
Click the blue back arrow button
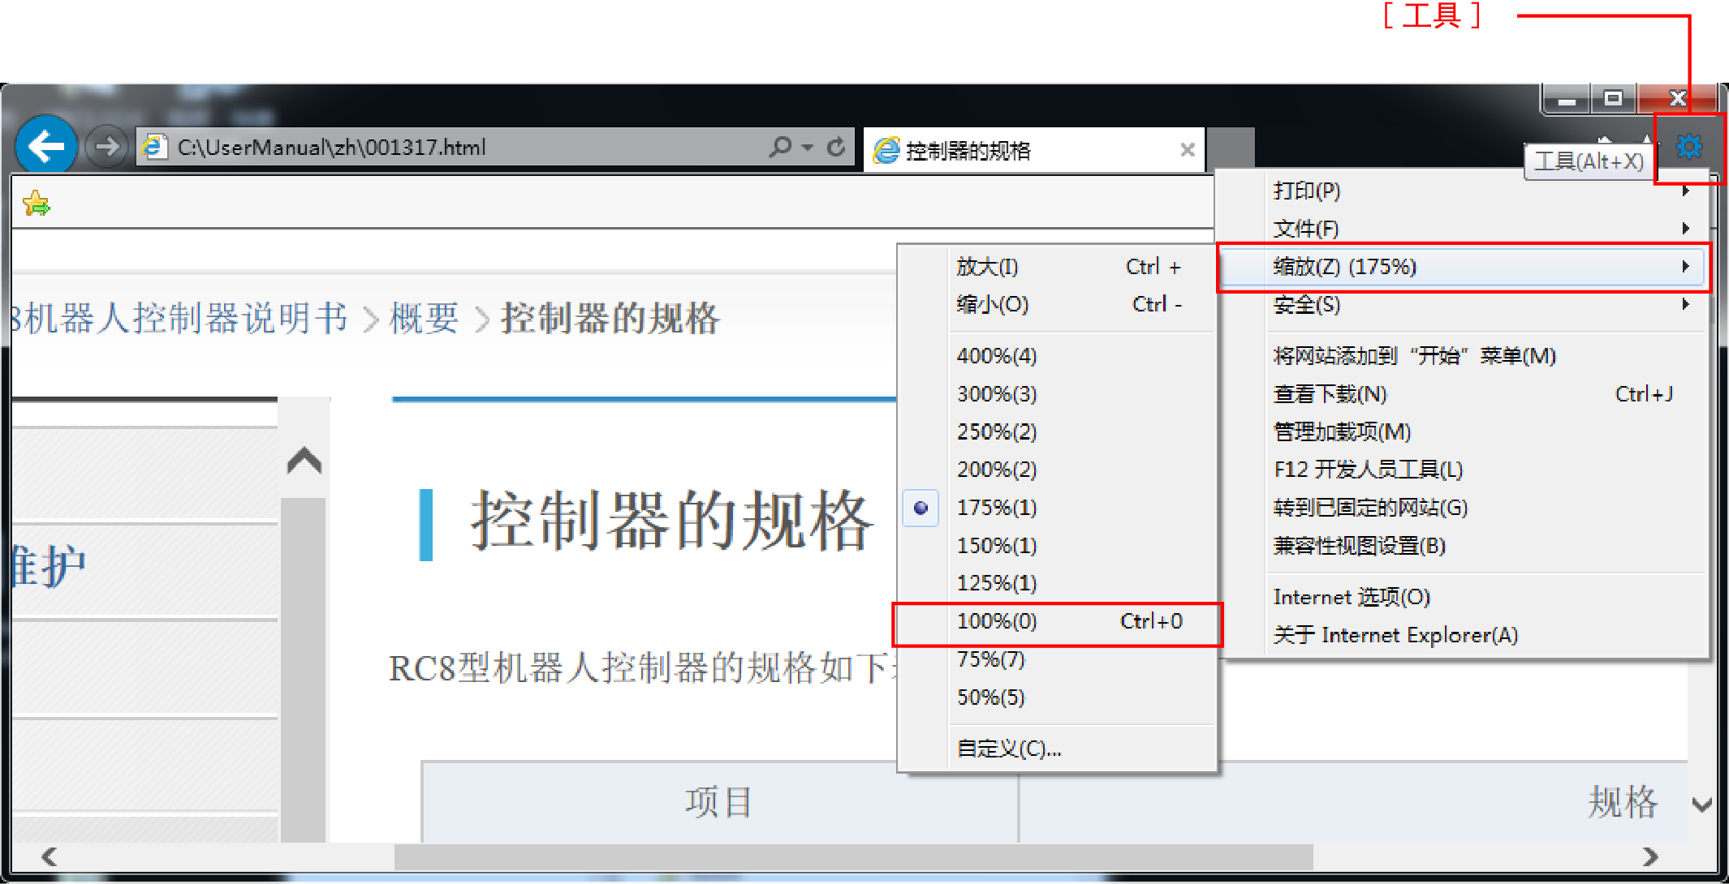pyautogui.click(x=46, y=146)
